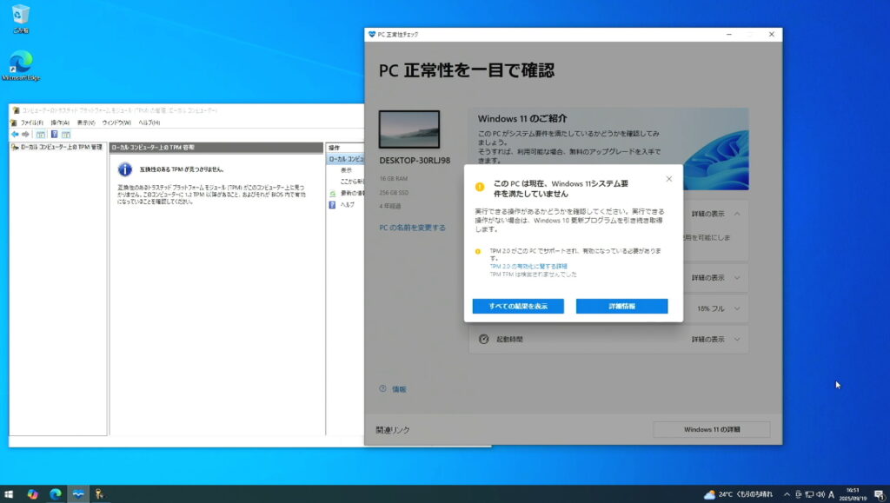Viewport: 890px width, 503px height.
Task: Click the 詳細情報 button in the dialog
Action: (621, 307)
